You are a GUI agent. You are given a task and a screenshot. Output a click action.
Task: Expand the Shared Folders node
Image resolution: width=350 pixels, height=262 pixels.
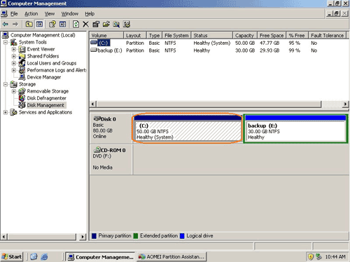(14, 56)
